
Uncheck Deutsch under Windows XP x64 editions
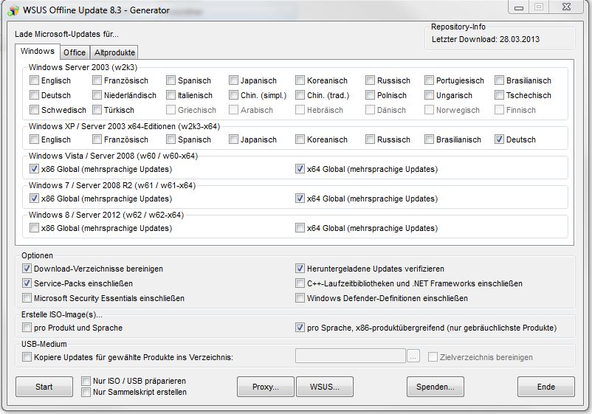point(500,139)
